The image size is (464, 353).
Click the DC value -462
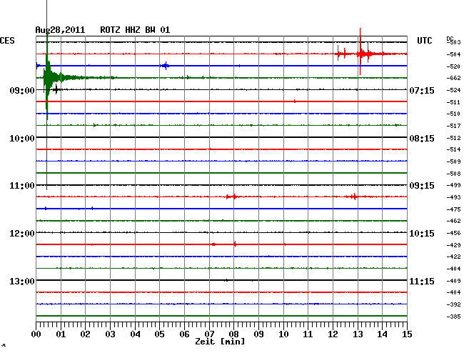tap(453, 221)
